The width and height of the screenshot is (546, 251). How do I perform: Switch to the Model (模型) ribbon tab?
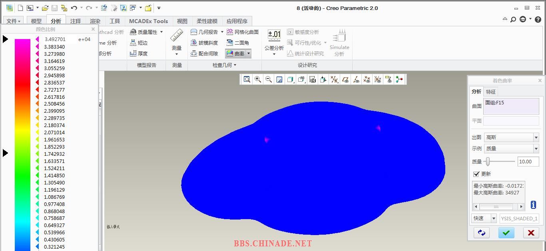[36, 21]
